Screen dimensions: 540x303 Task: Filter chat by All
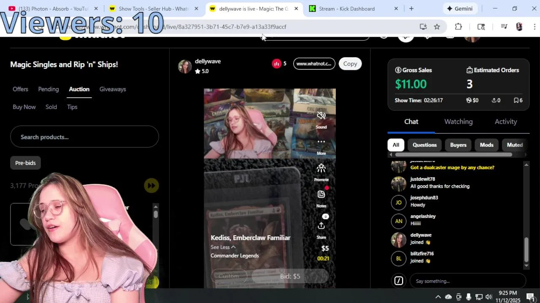point(396,145)
